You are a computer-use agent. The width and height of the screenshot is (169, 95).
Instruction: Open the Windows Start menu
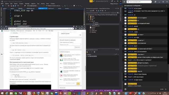[x=2, y=93]
